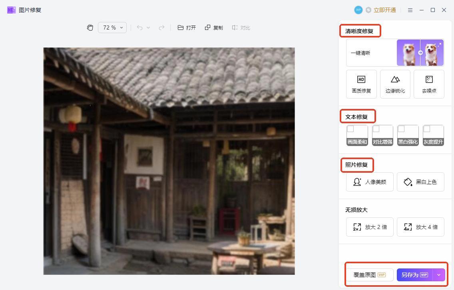The width and height of the screenshot is (454, 290).
Task: Tick the 对比增强 checkbox
Action: click(376, 129)
